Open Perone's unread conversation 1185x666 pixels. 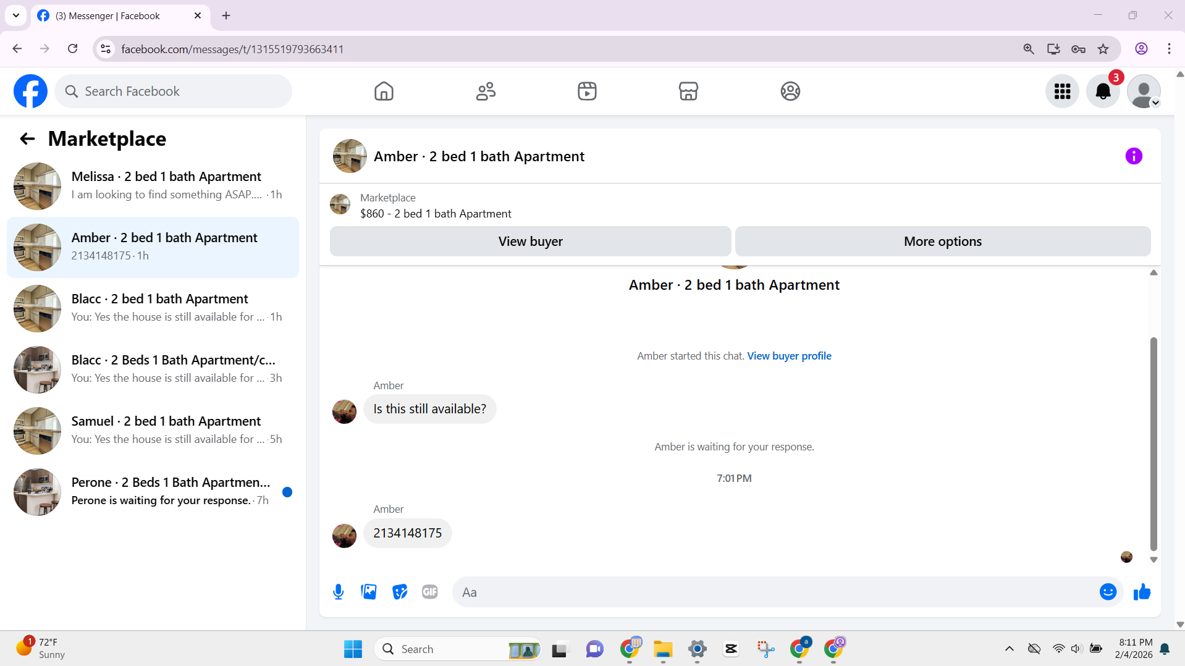click(x=153, y=492)
